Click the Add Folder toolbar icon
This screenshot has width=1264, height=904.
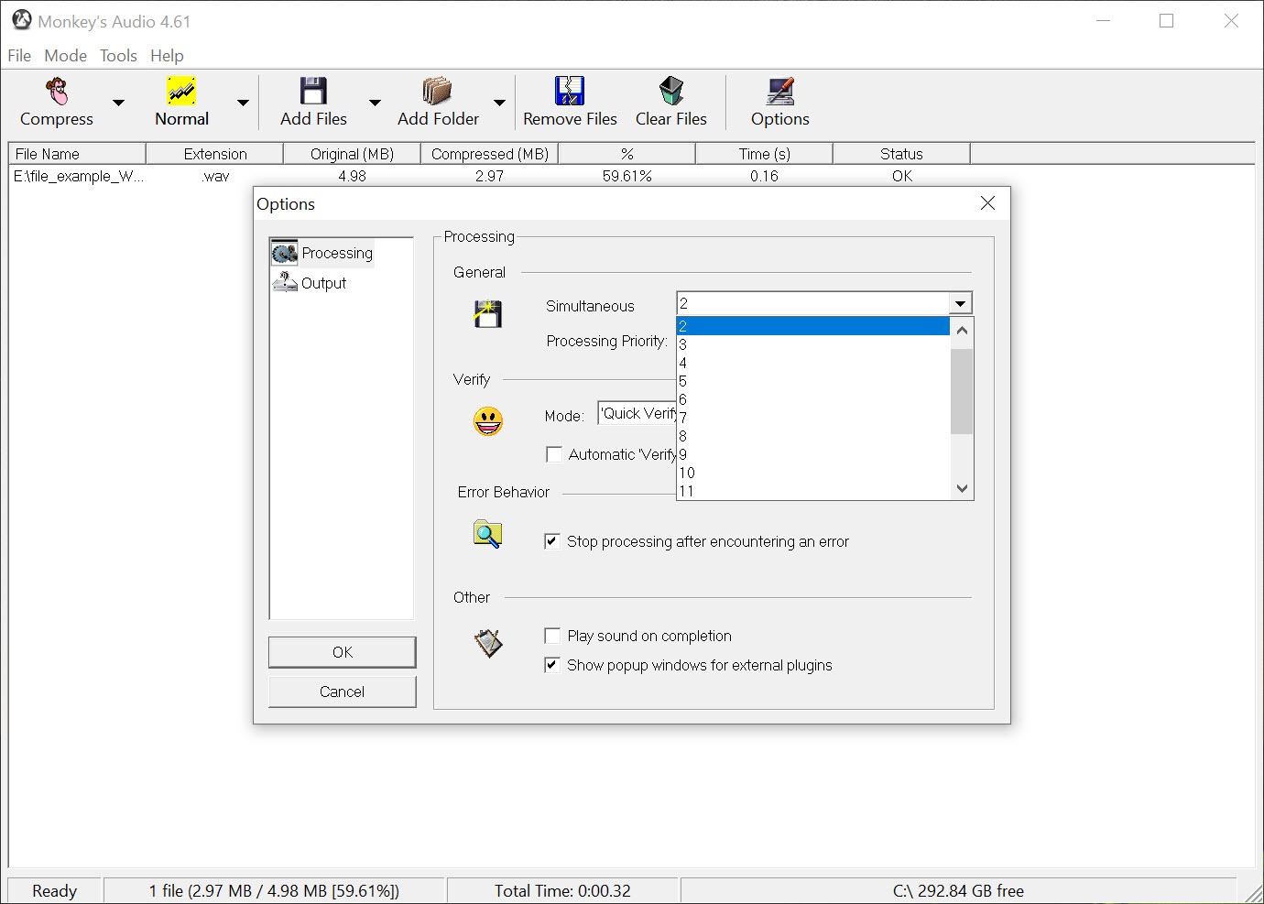pyautogui.click(x=438, y=92)
